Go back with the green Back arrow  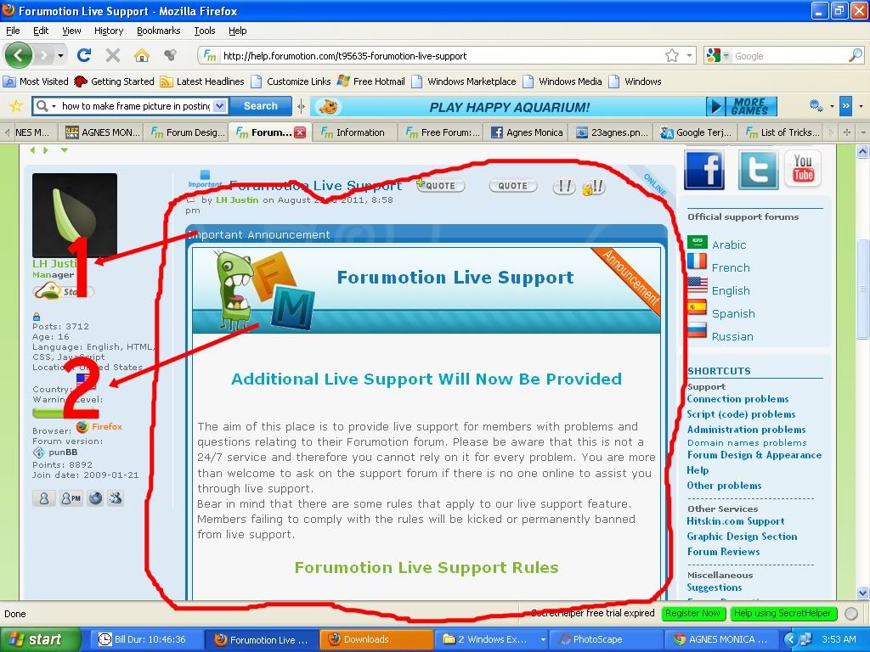click(x=19, y=55)
